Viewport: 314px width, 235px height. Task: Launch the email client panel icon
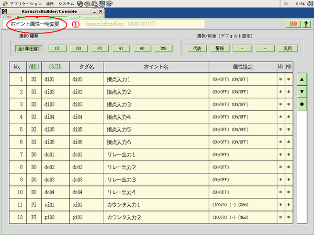(x=87, y=4)
